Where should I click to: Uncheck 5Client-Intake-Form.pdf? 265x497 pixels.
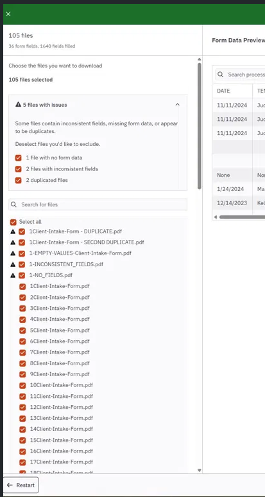click(x=22, y=330)
